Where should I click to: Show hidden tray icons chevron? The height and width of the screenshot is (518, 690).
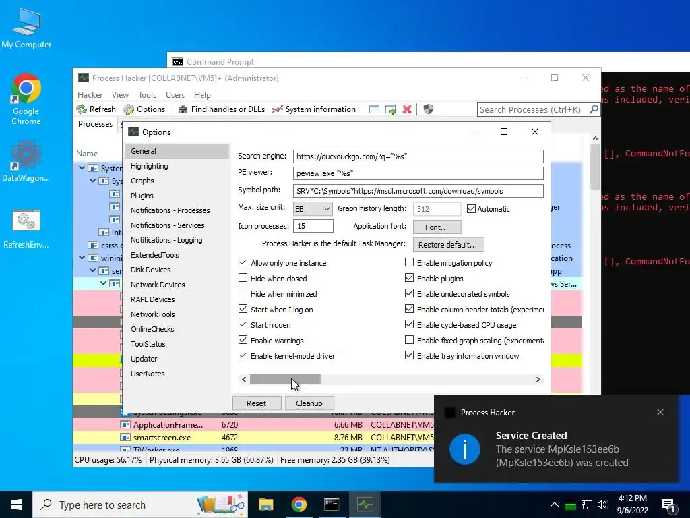pyautogui.click(x=555, y=505)
